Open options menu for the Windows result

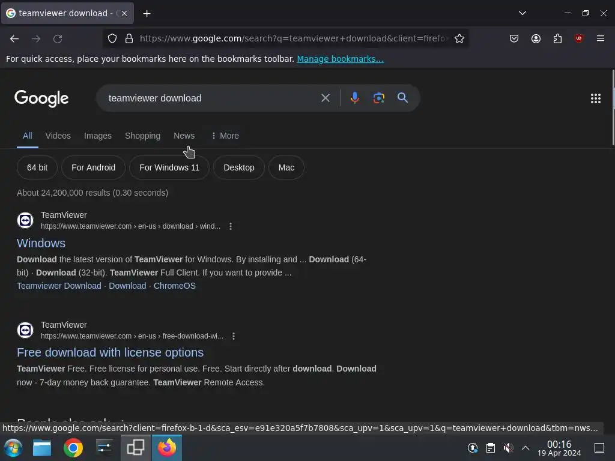pos(231,226)
